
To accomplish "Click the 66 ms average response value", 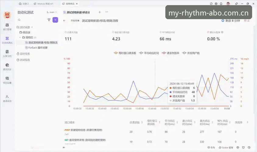I will (165, 39).
